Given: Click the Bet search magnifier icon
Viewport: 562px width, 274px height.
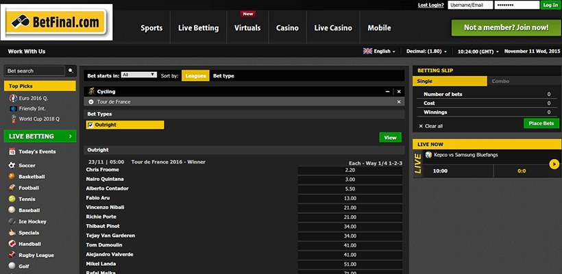Looking at the screenshot, I should pyautogui.click(x=71, y=71).
